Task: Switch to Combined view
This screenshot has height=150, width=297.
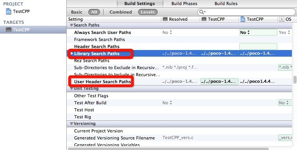Action: 121,12
